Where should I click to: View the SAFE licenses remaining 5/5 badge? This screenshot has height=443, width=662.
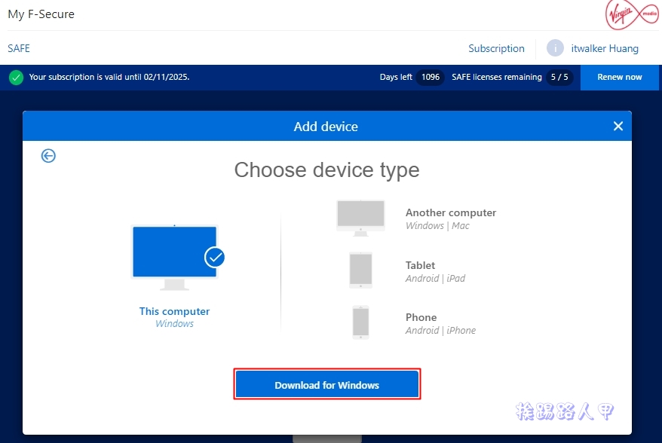click(x=559, y=77)
